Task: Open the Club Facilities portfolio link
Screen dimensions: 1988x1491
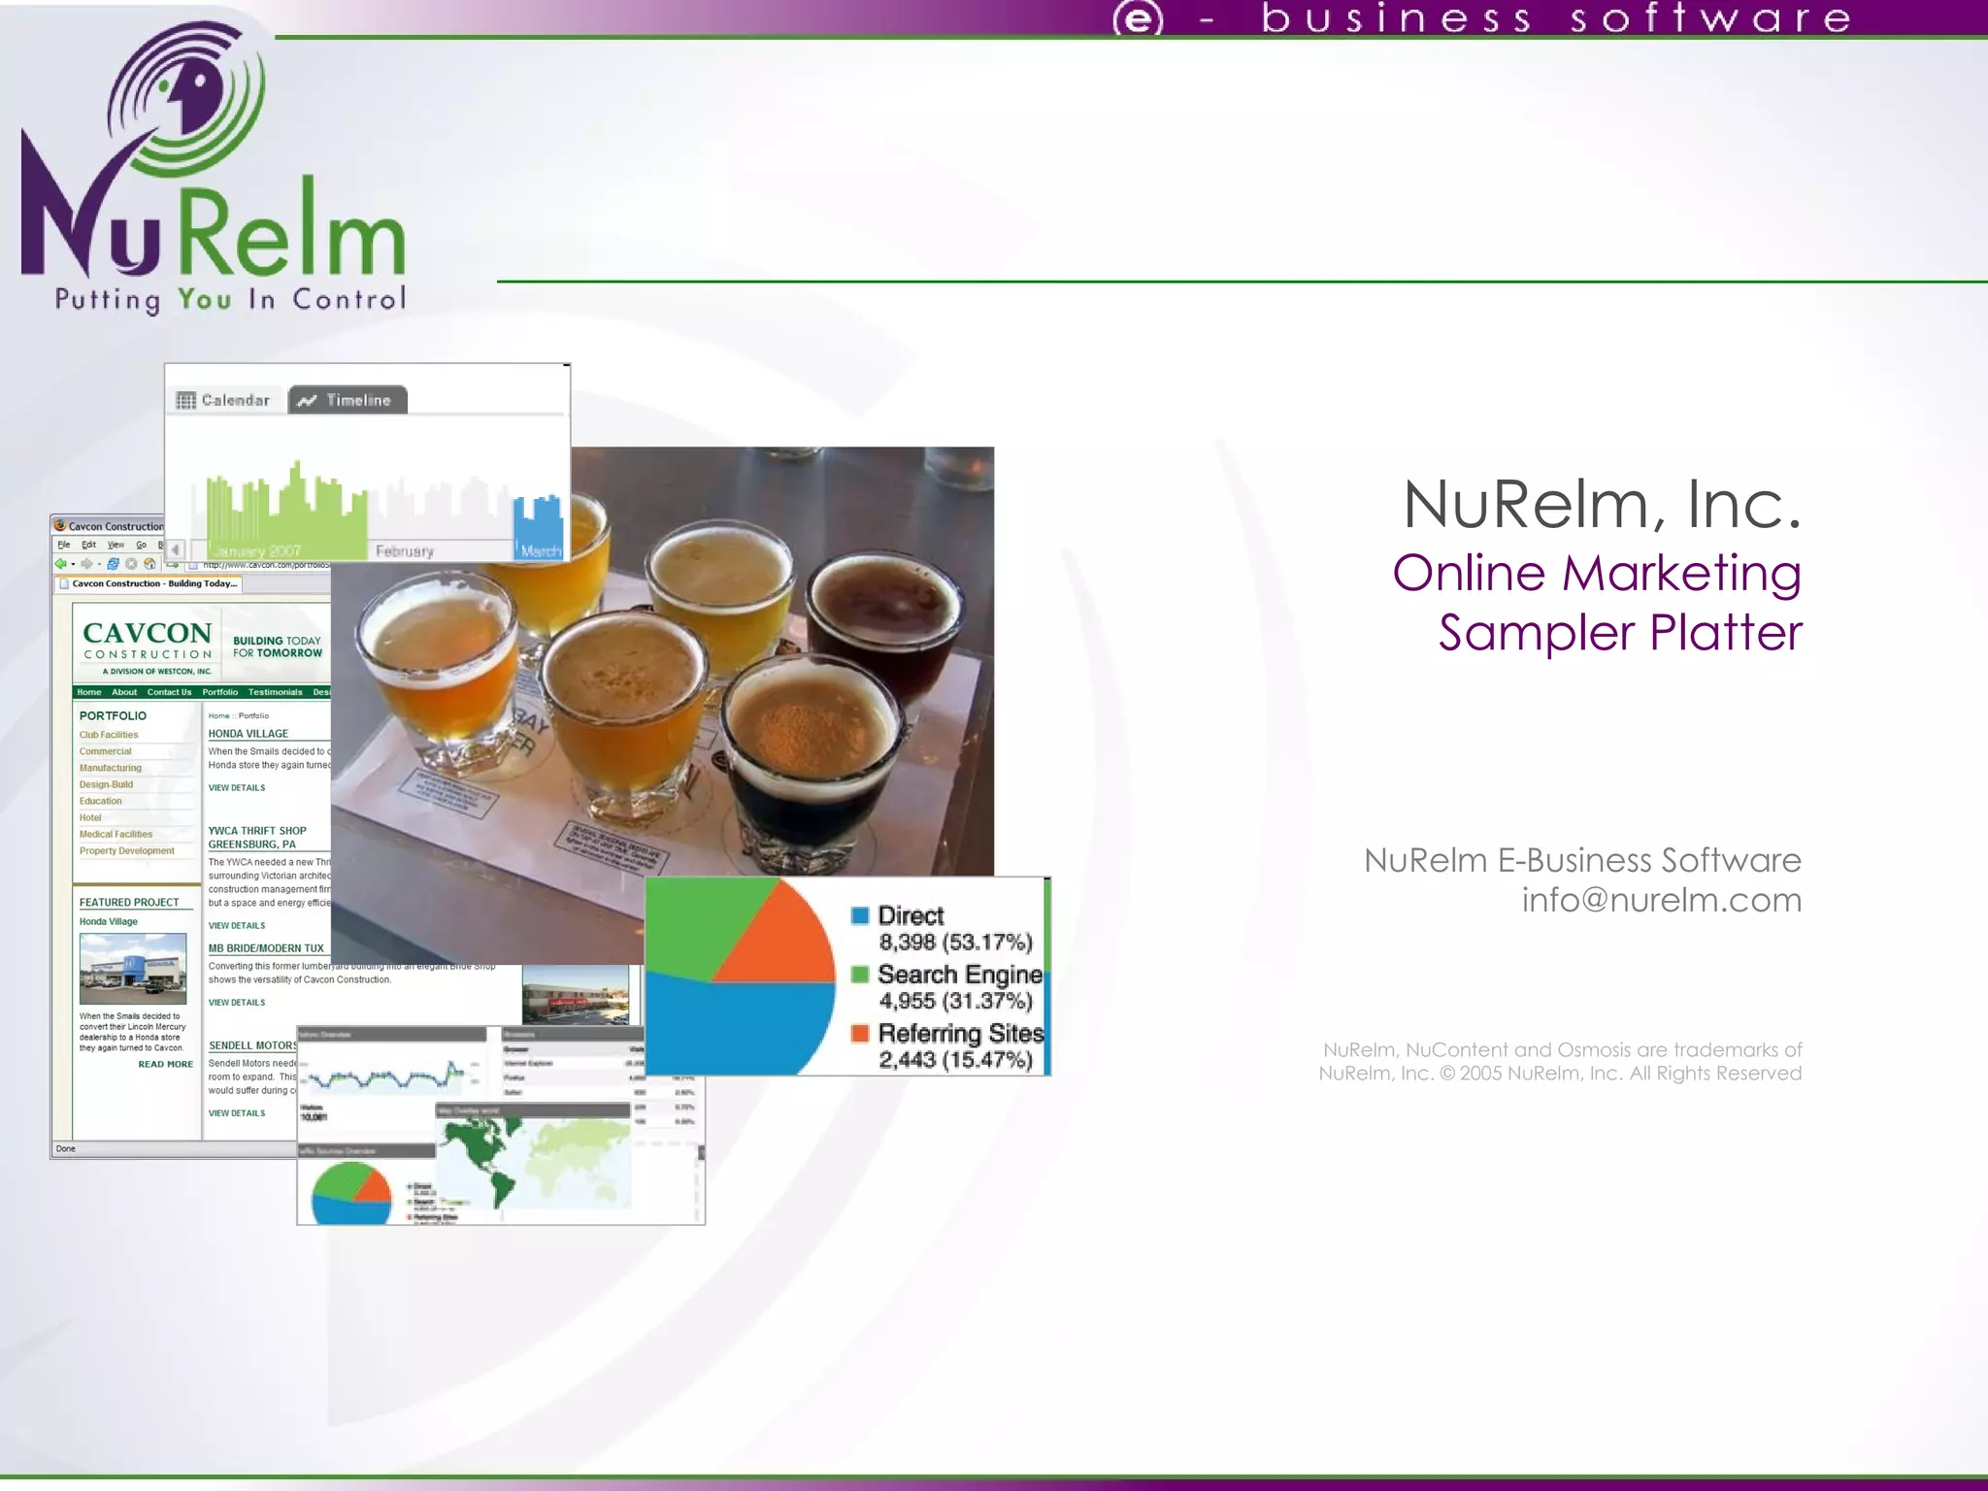Action: click(x=109, y=735)
